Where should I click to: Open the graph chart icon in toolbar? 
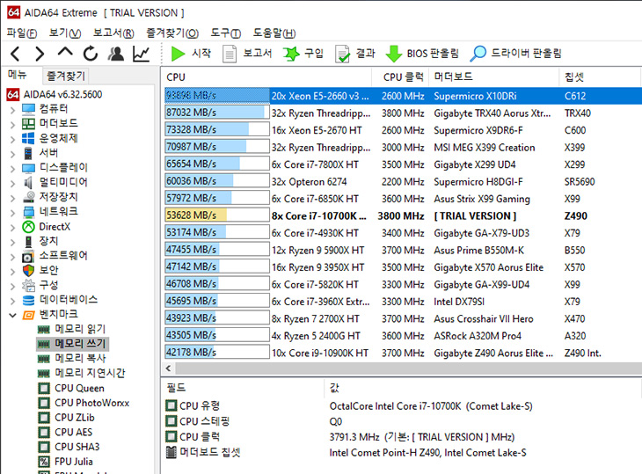(142, 54)
